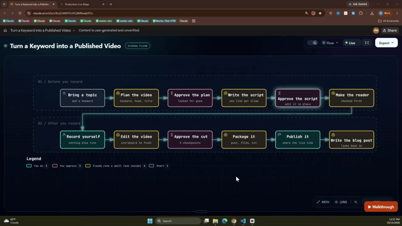402x226 pixels.
Task: Select the Turn a Keyword into a Published tab
Action: click(x=32, y=4)
